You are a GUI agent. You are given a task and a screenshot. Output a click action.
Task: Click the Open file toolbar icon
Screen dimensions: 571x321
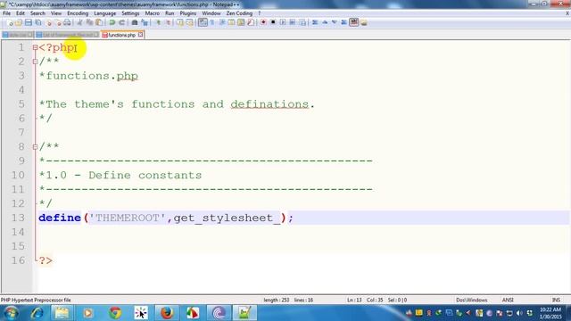click(x=18, y=22)
